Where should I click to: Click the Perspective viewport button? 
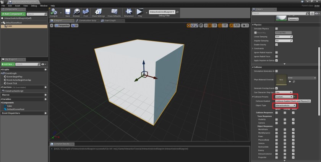pos(63,25)
